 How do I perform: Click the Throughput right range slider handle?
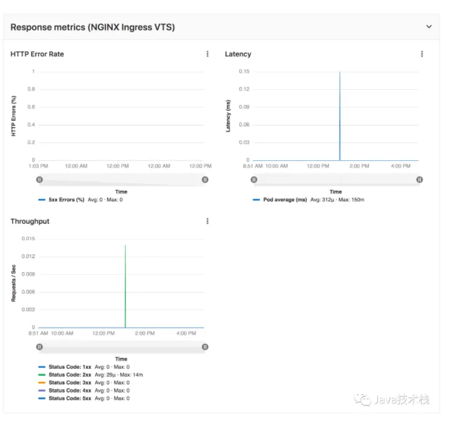pos(205,347)
